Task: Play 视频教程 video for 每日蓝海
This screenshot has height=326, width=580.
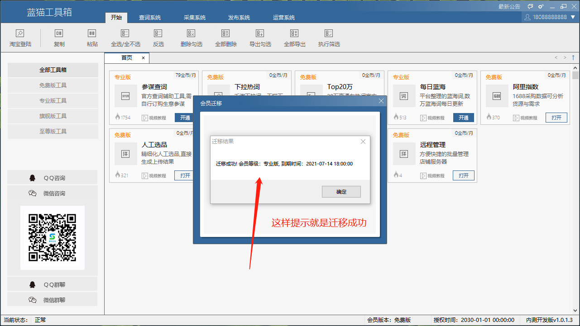Action: (x=432, y=118)
